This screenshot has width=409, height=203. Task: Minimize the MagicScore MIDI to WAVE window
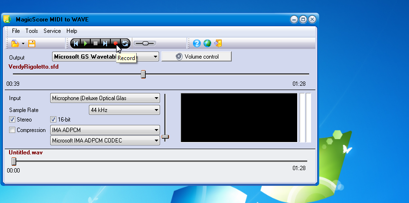click(294, 19)
